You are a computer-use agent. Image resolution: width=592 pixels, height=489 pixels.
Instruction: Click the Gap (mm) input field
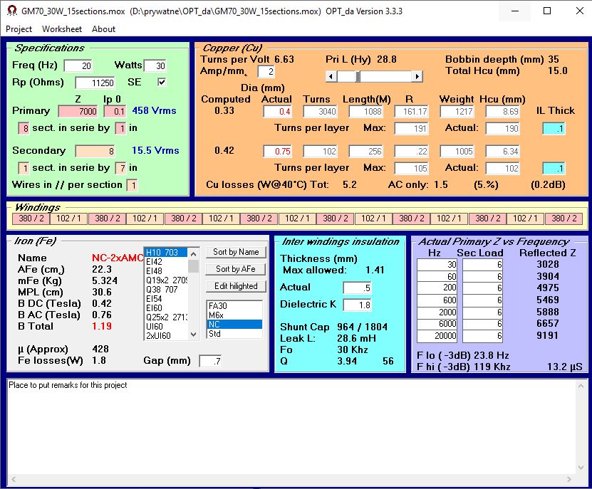point(210,361)
